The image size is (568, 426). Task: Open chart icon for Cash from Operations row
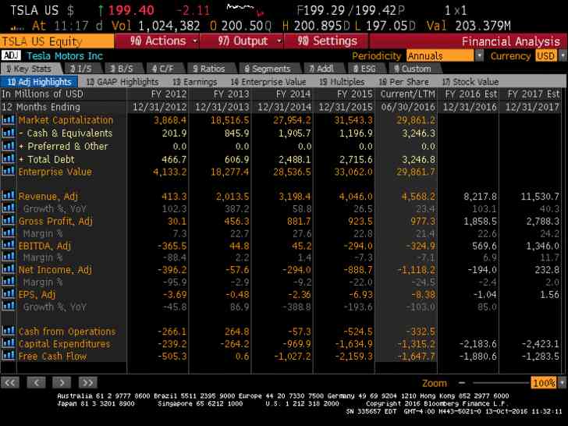[x=8, y=331]
